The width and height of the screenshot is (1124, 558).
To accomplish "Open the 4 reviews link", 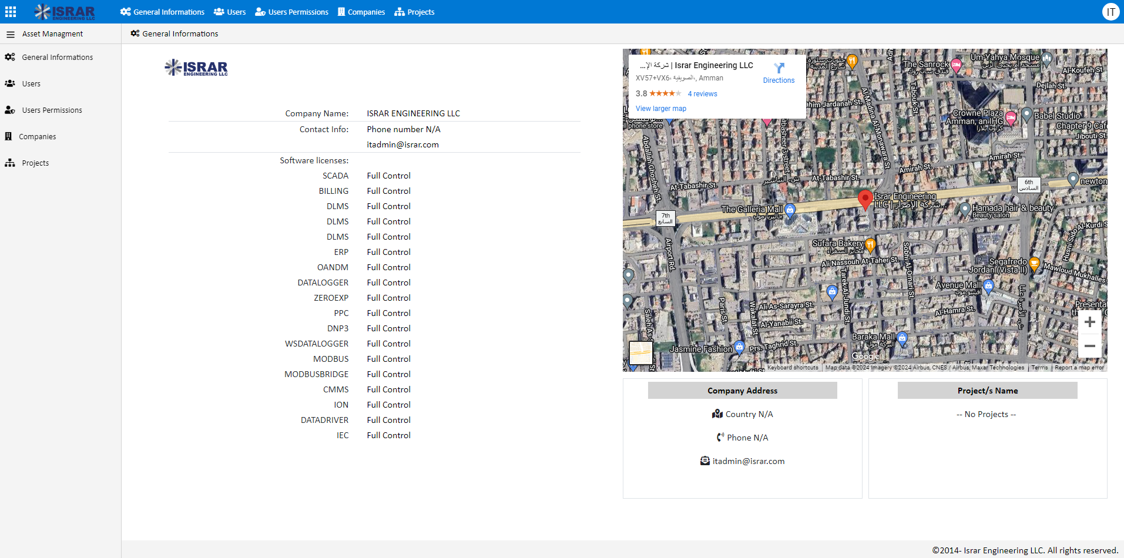I will tap(702, 94).
